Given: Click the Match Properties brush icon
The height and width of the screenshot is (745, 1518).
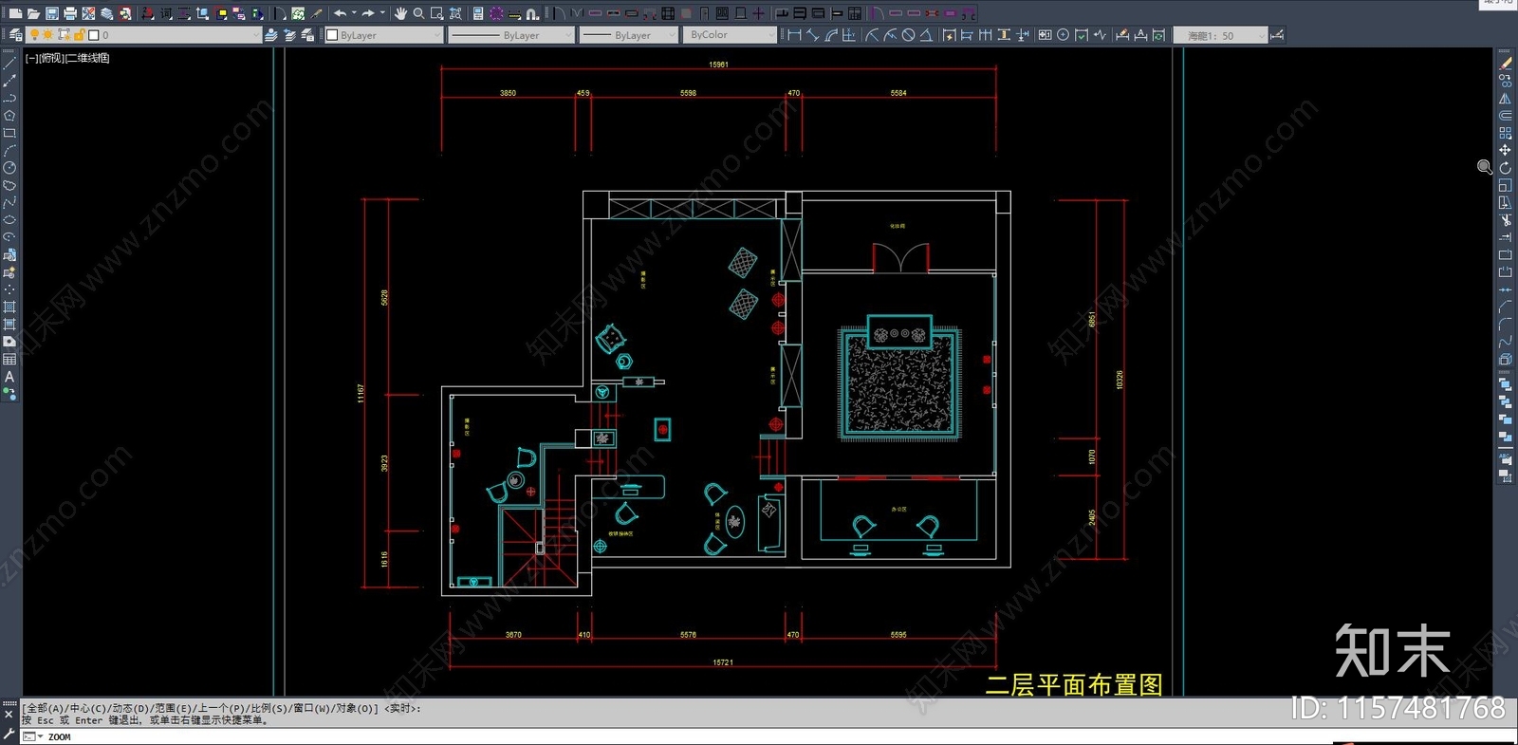Looking at the screenshot, I should tap(316, 13).
